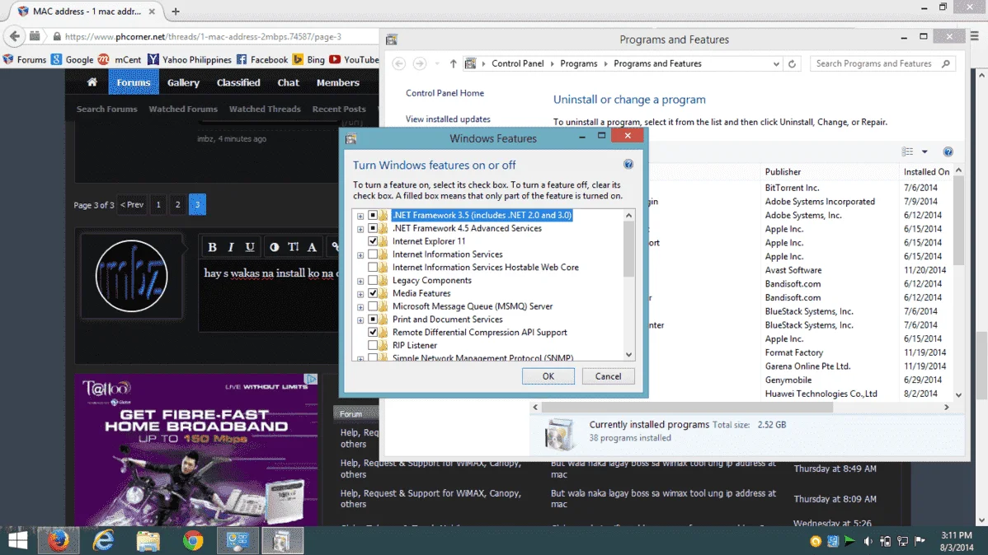The image size is (988, 555).
Task: Click the view options icon in Programs list
Action: 907,152
